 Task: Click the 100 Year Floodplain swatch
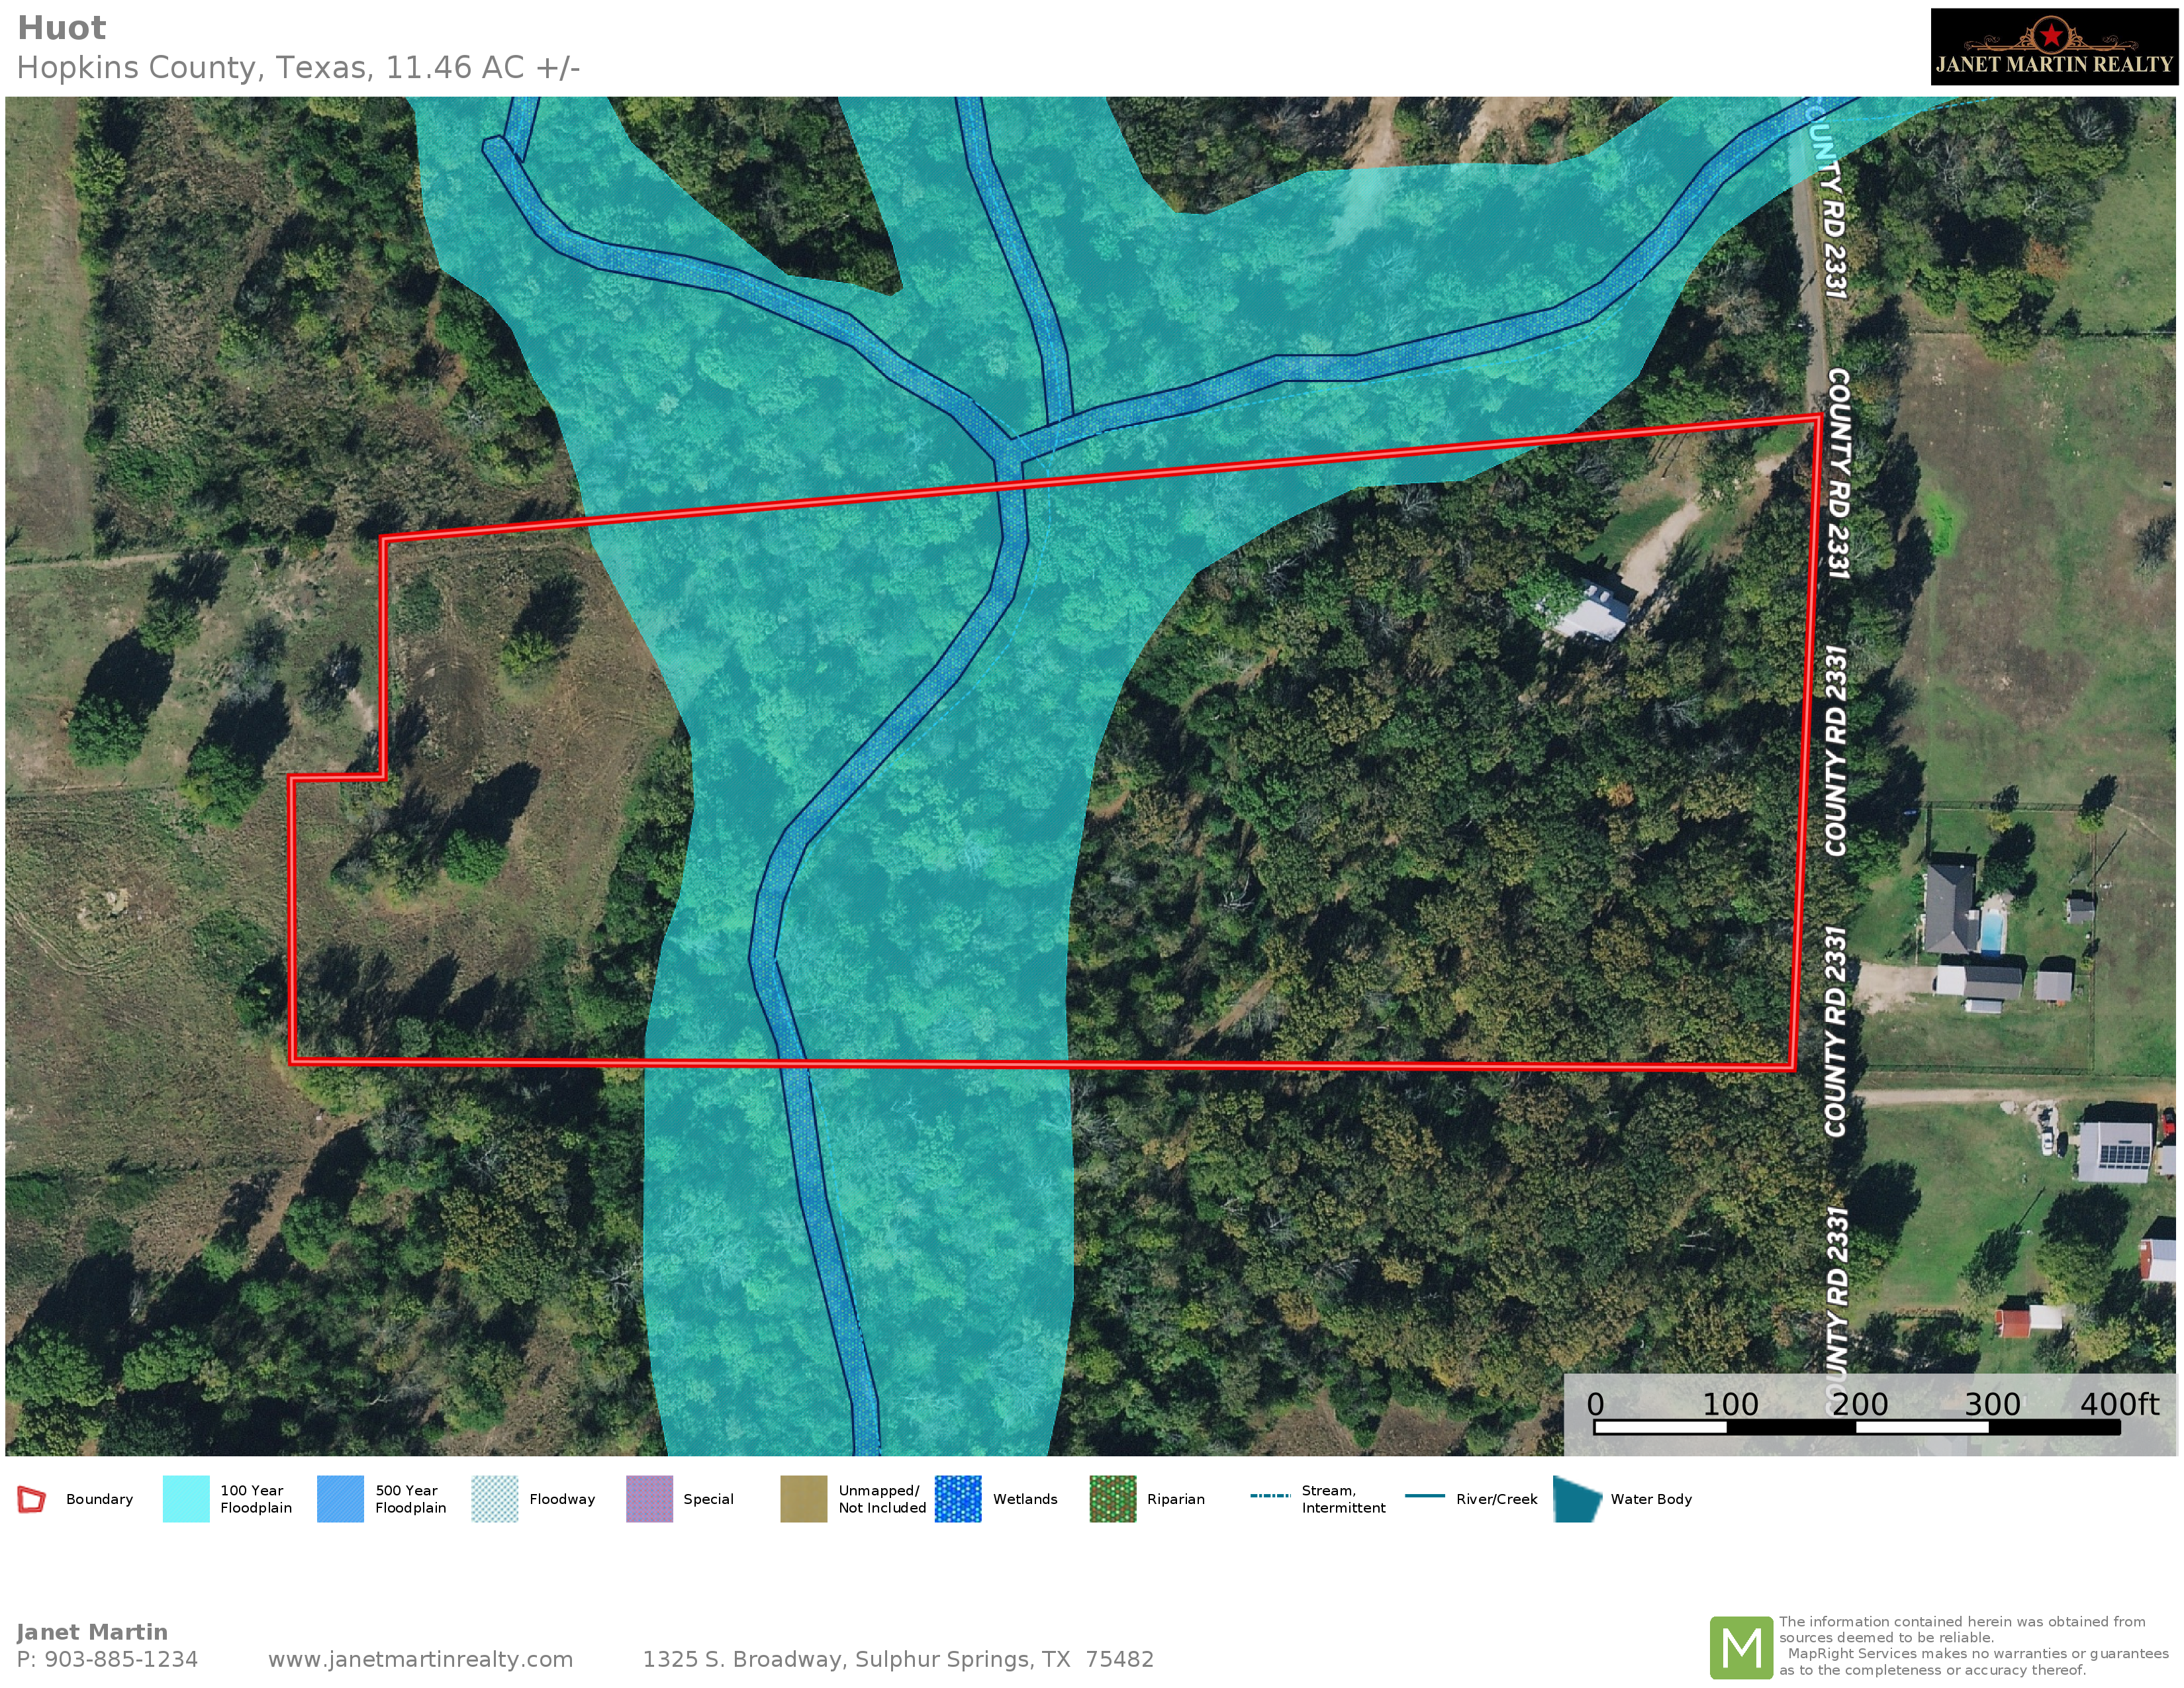[x=186, y=1499]
